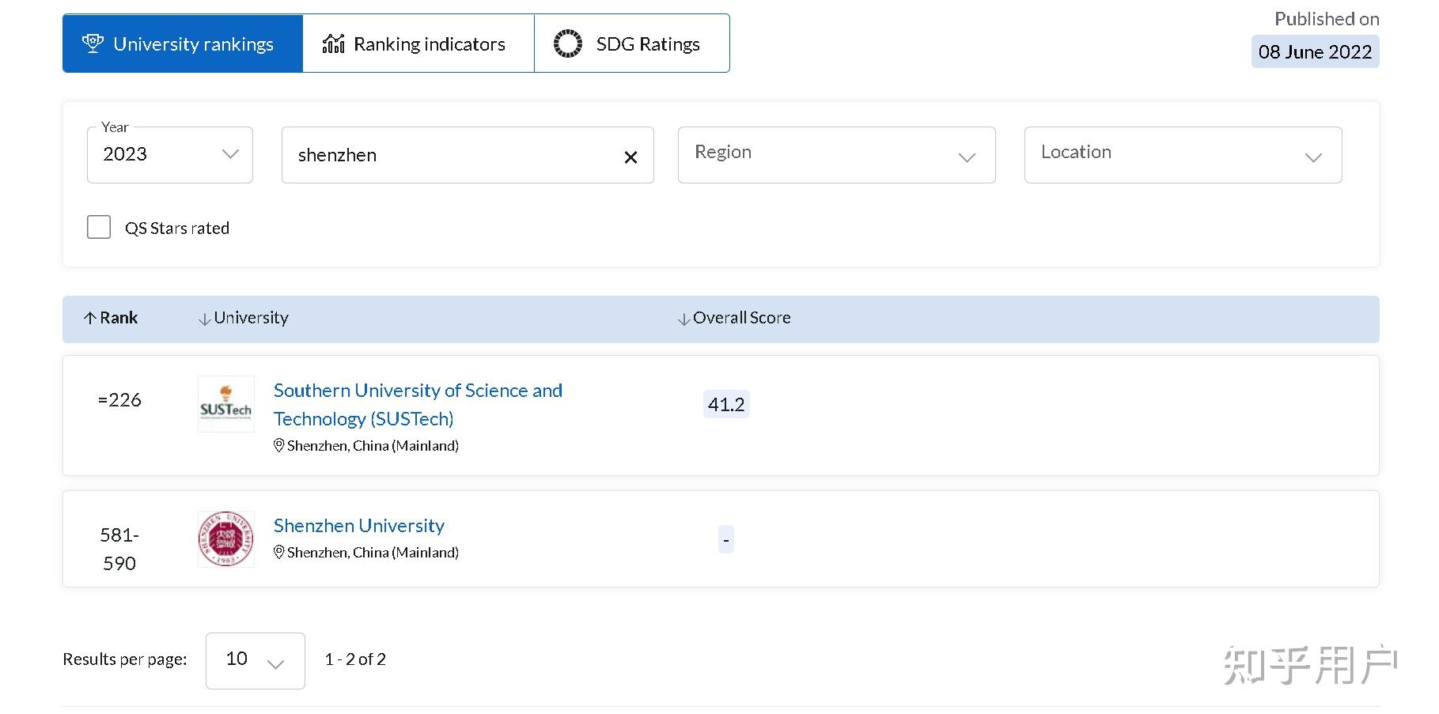This screenshot has height=714, width=1439.
Task: Click the location pin under SUSTech
Action: [278, 446]
